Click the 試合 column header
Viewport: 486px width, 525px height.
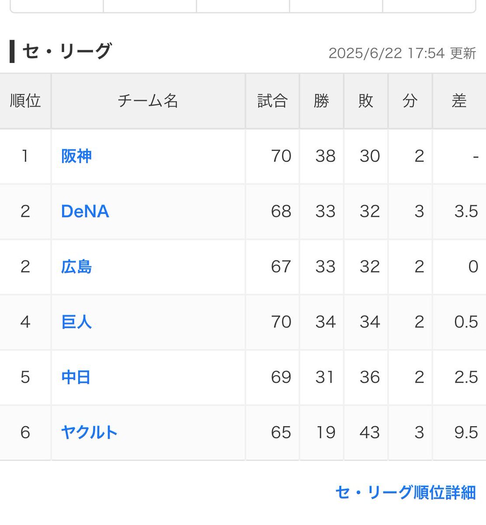272,101
